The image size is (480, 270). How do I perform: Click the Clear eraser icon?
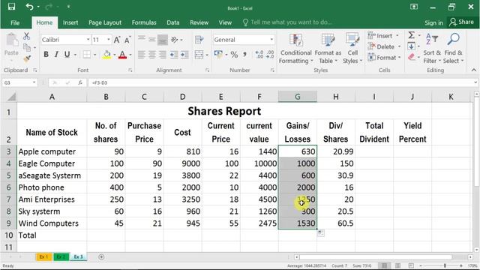pos(412,57)
